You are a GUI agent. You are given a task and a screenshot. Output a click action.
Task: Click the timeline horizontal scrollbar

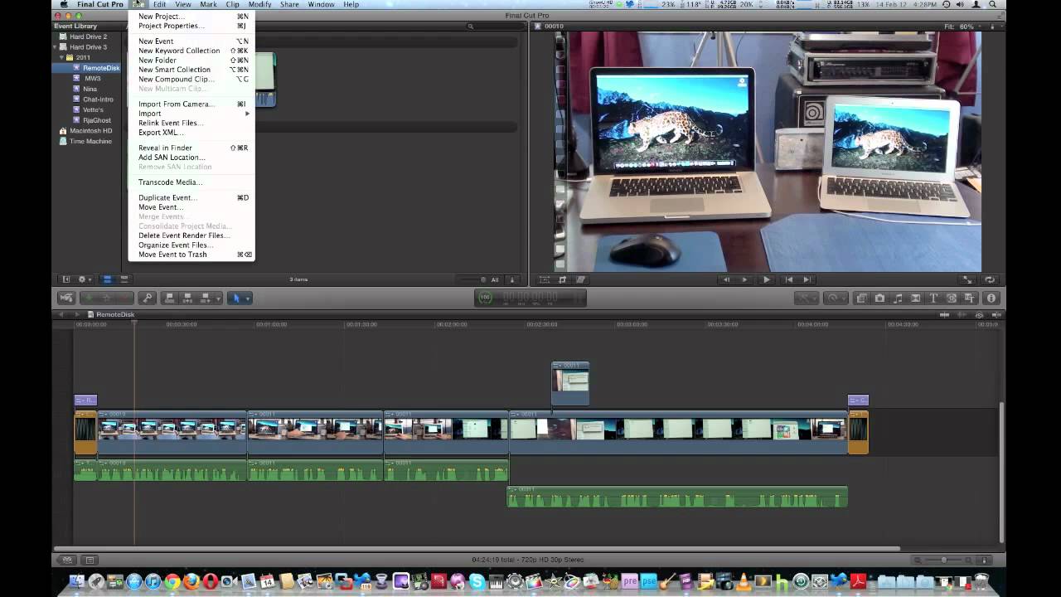tap(477, 548)
